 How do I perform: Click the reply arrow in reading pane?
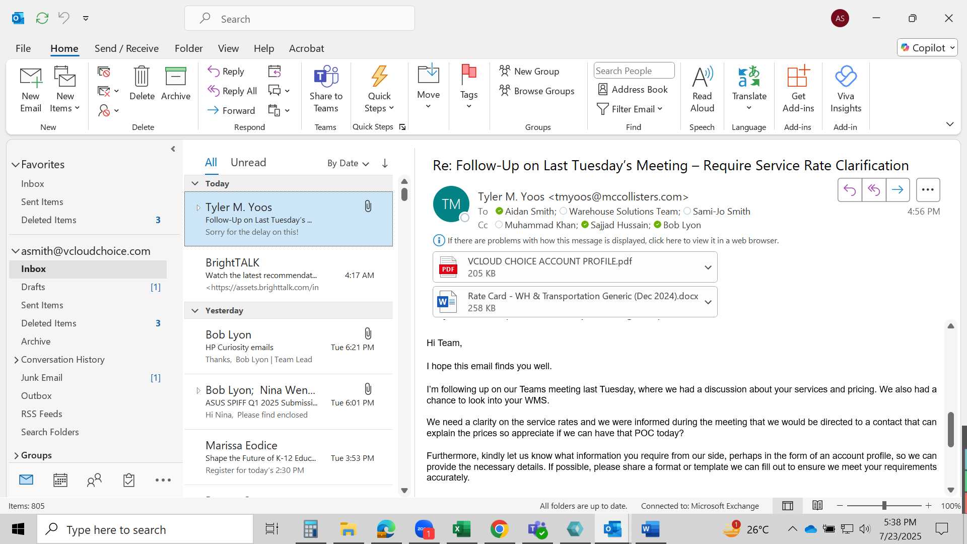point(850,190)
